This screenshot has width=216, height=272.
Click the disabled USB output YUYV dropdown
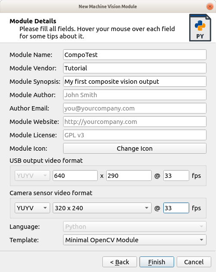point(32,176)
